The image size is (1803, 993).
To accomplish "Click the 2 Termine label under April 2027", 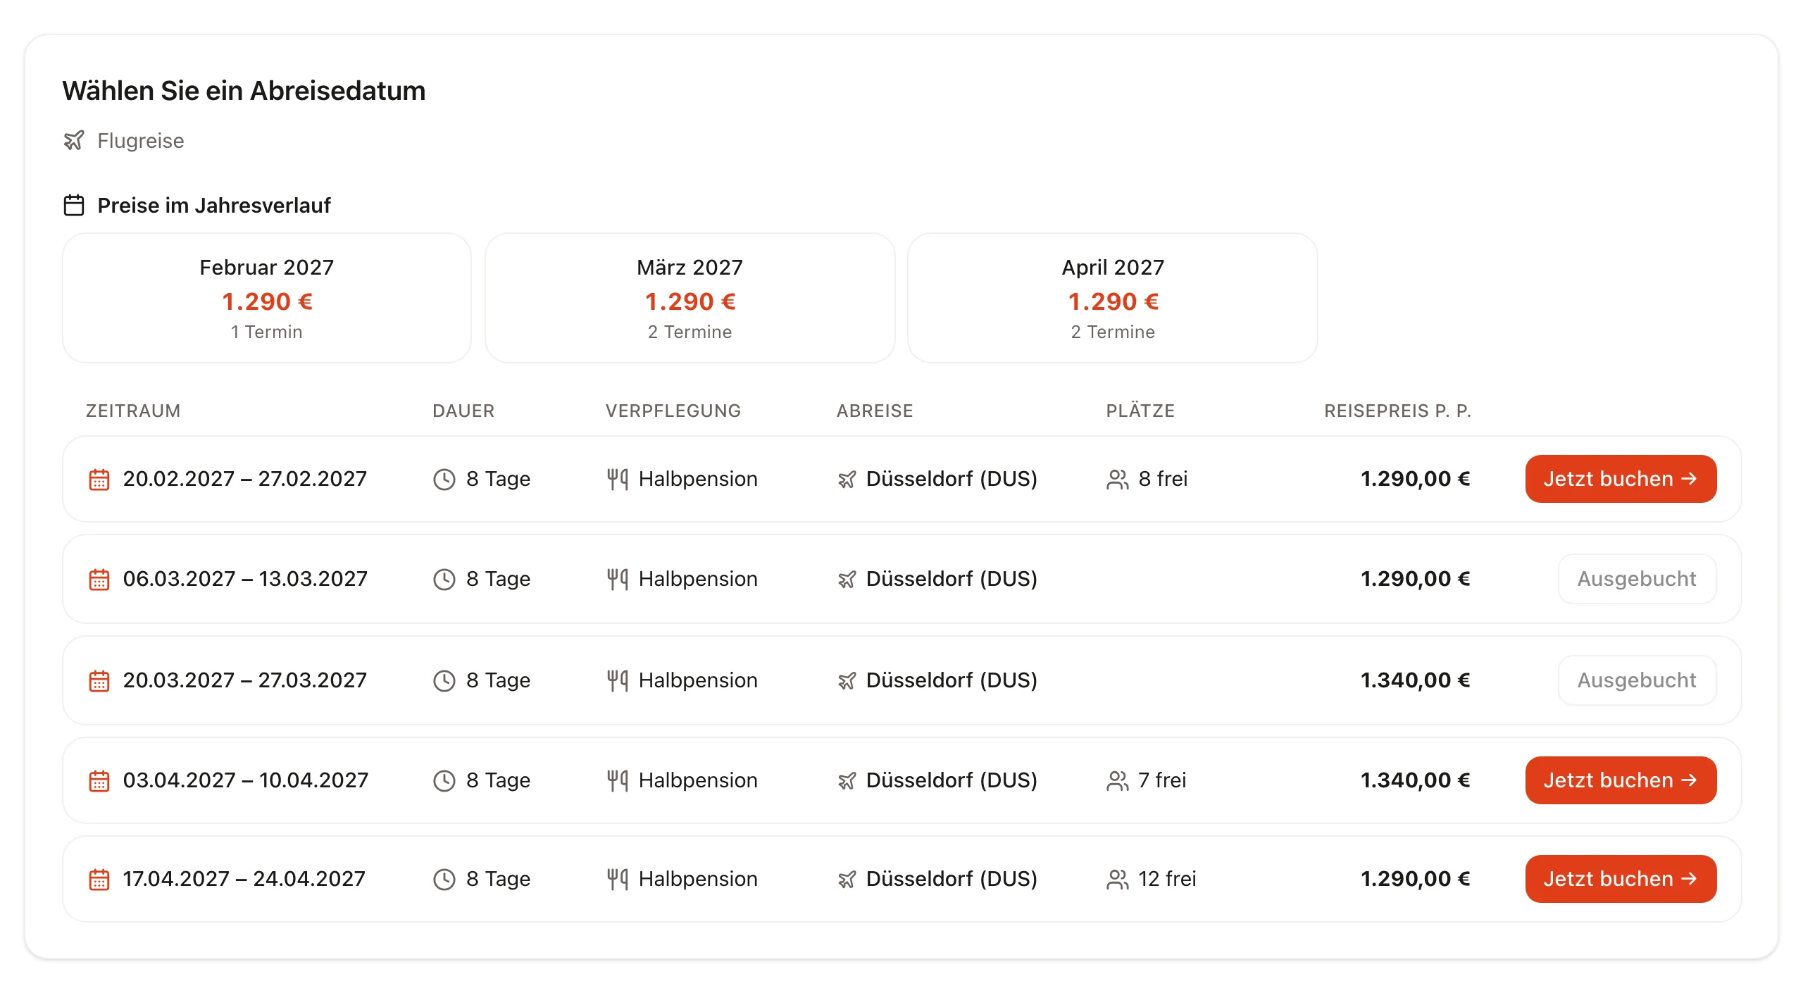I will [1113, 332].
